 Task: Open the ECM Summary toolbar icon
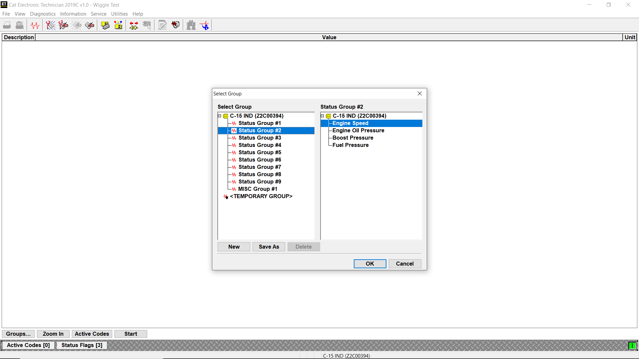(x=105, y=25)
